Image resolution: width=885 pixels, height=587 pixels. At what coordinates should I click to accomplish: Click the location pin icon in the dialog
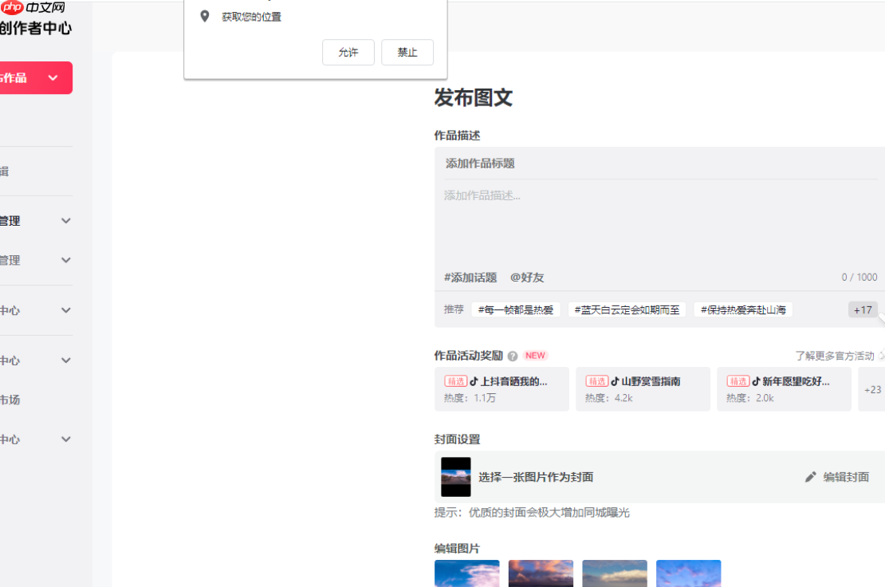[203, 15]
